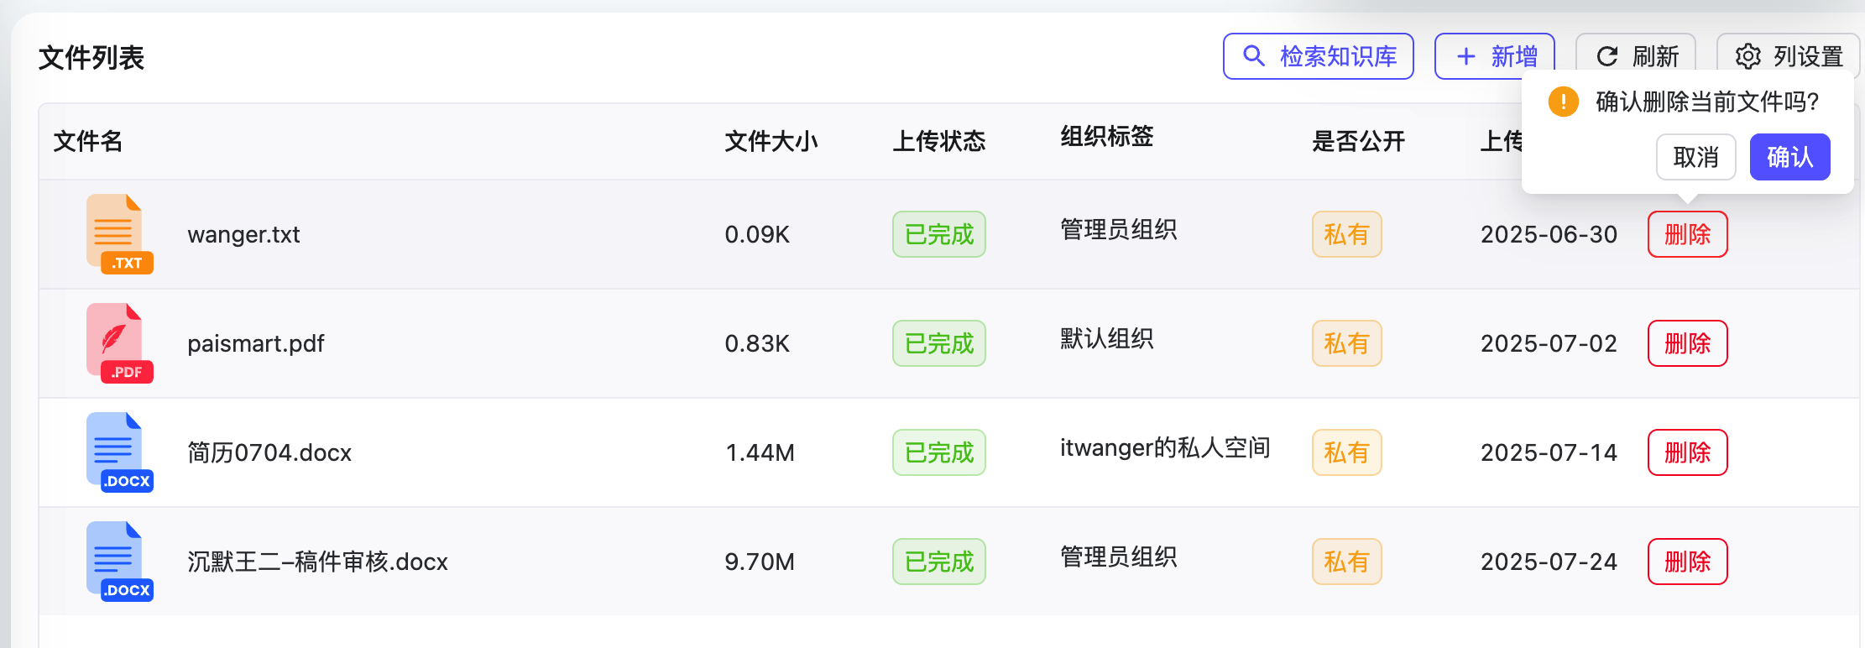Delete the paismart.pdf file
This screenshot has width=1865, height=648.
1687,343
